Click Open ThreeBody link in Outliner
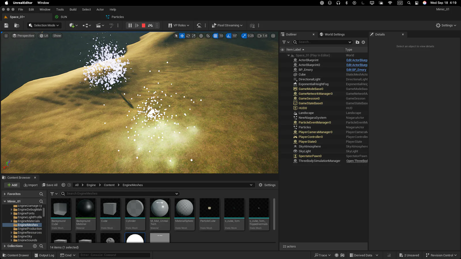Viewport: 461px width, 259px height. coord(357,161)
